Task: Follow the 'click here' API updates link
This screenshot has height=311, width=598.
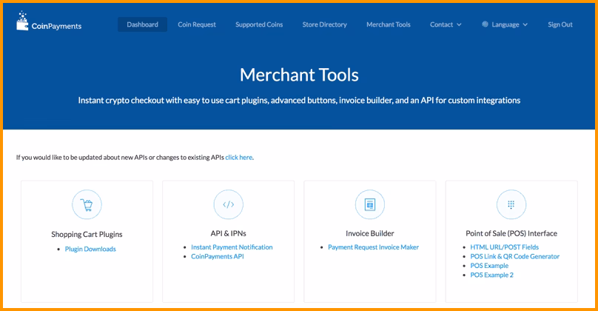Action: click(238, 157)
